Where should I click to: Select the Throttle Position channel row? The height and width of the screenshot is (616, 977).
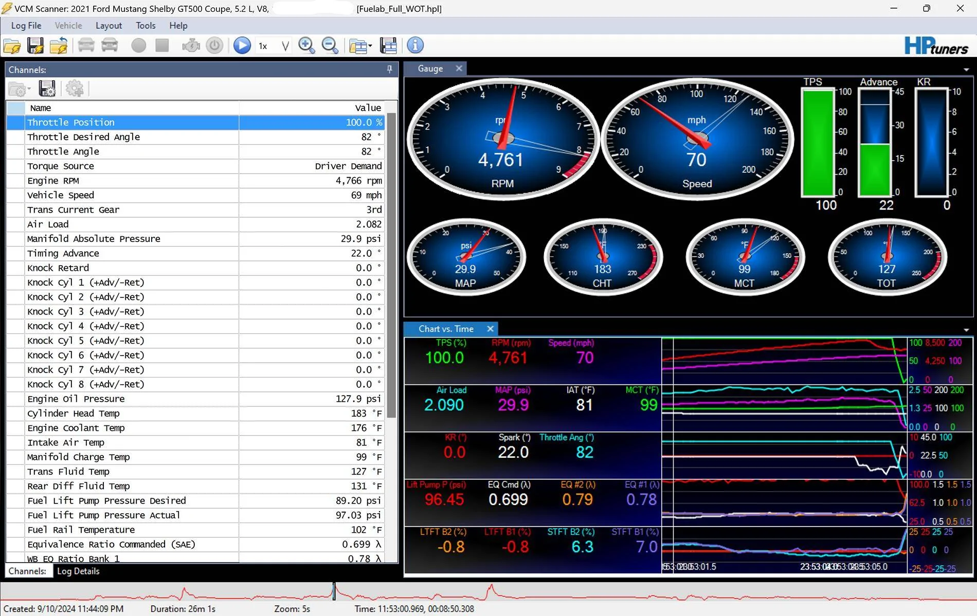[195, 122]
